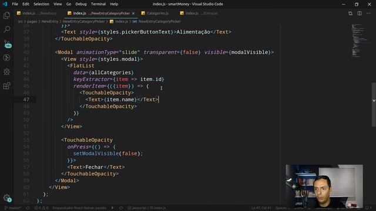Synchronize changes icon in status bar

[x=28, y=208]
